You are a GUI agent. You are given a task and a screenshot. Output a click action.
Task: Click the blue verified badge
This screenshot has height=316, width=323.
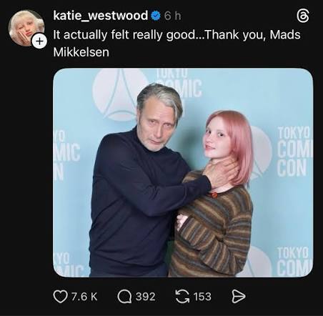(156, 16)
